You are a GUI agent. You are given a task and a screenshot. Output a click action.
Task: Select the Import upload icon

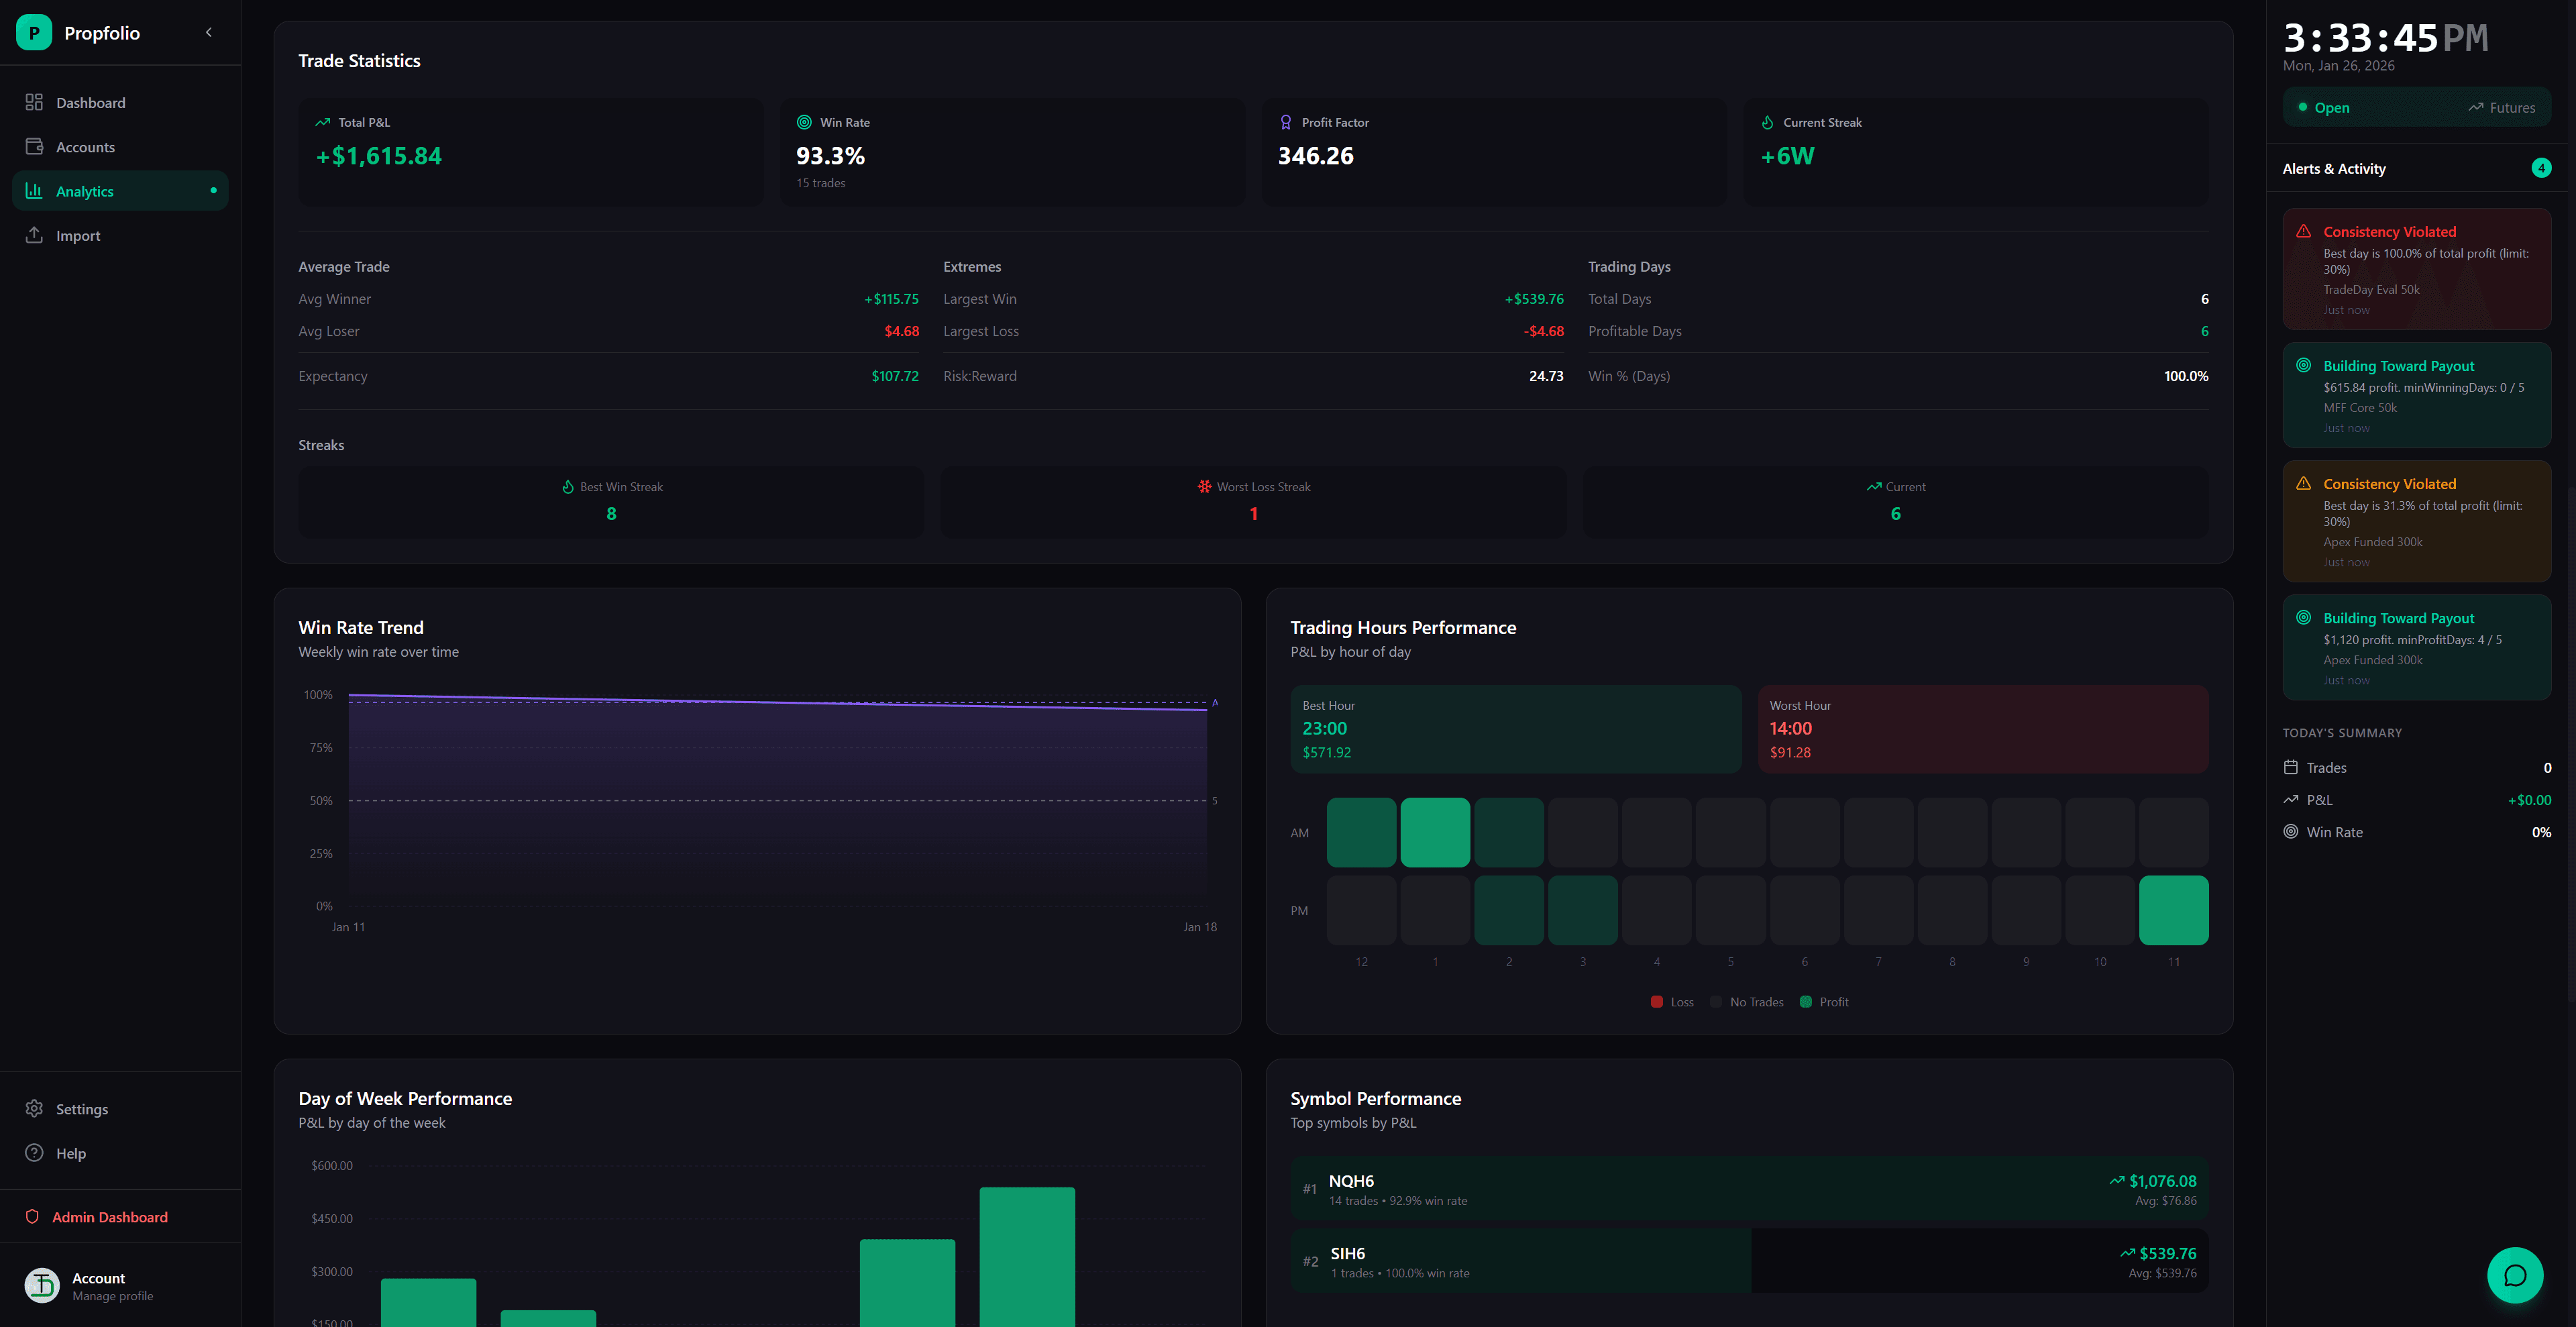point(34,235)
